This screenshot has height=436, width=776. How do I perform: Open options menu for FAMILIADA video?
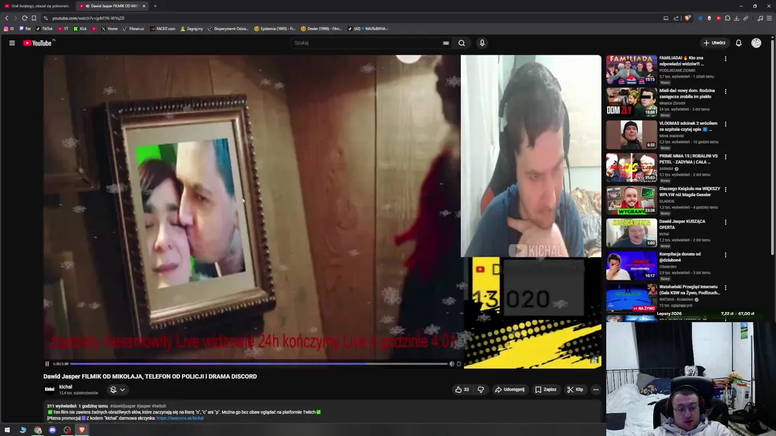coord(725,59)
